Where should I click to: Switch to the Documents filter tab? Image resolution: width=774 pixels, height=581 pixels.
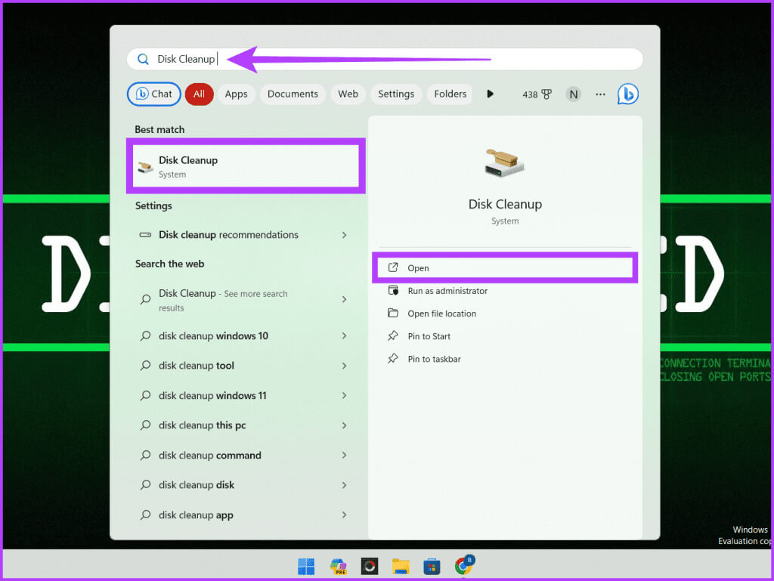pyautogui.click(x=293, y=94)
